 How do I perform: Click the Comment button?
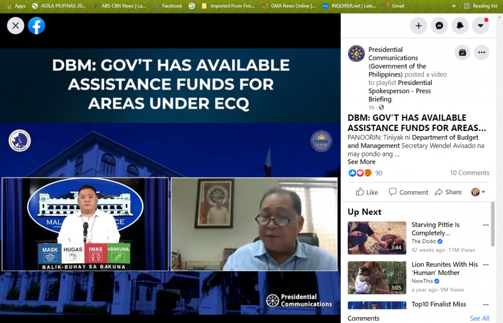tap(408, 192)
